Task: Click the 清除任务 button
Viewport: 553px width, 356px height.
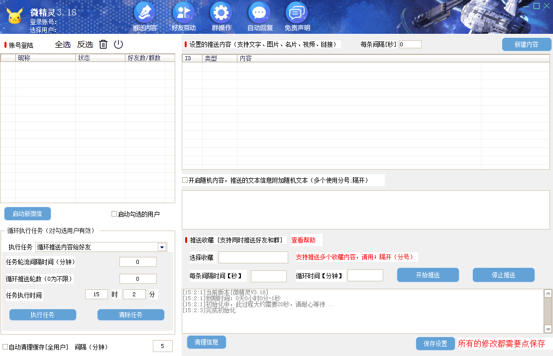Action: pyautogui.click(x=131, y=315)
